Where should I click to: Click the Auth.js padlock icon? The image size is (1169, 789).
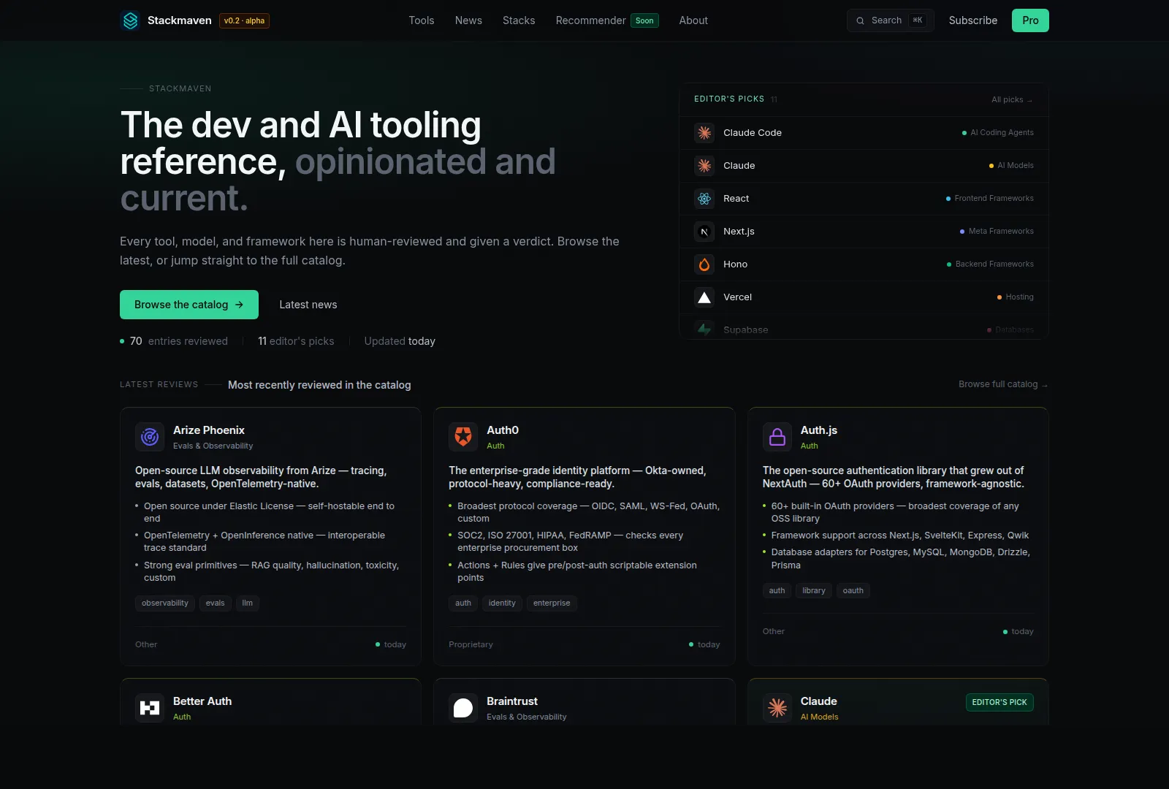tap(777, 437)
